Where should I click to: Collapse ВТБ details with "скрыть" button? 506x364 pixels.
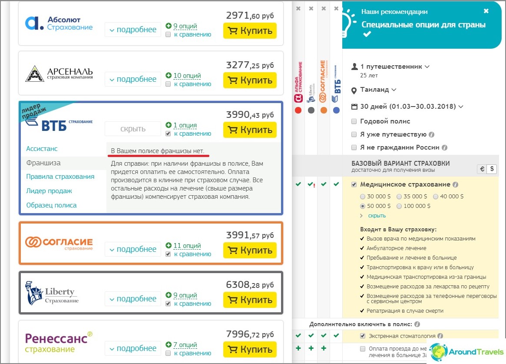133,129
